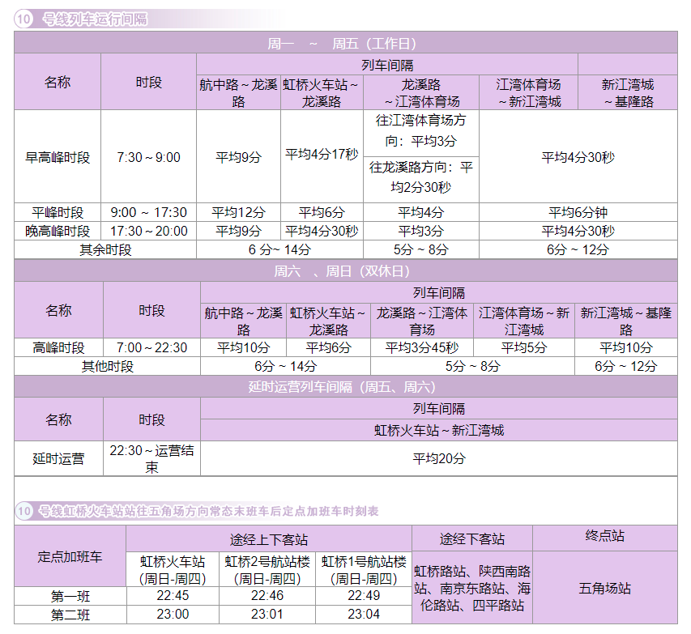The height and width of the screenshot is (634, 691).
Task: Click the 延时运营列车间隔（周五、周六）header
Action: pyautogui.click(x=345, y=387)
